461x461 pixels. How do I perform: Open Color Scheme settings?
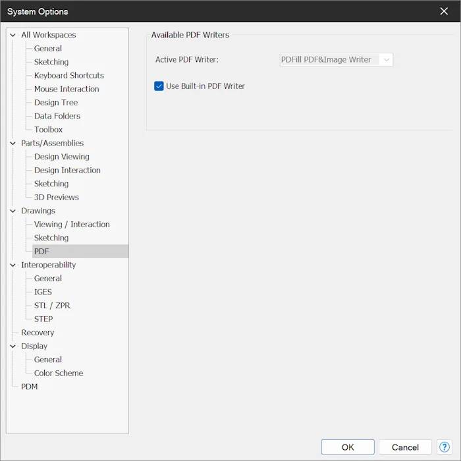59,373
